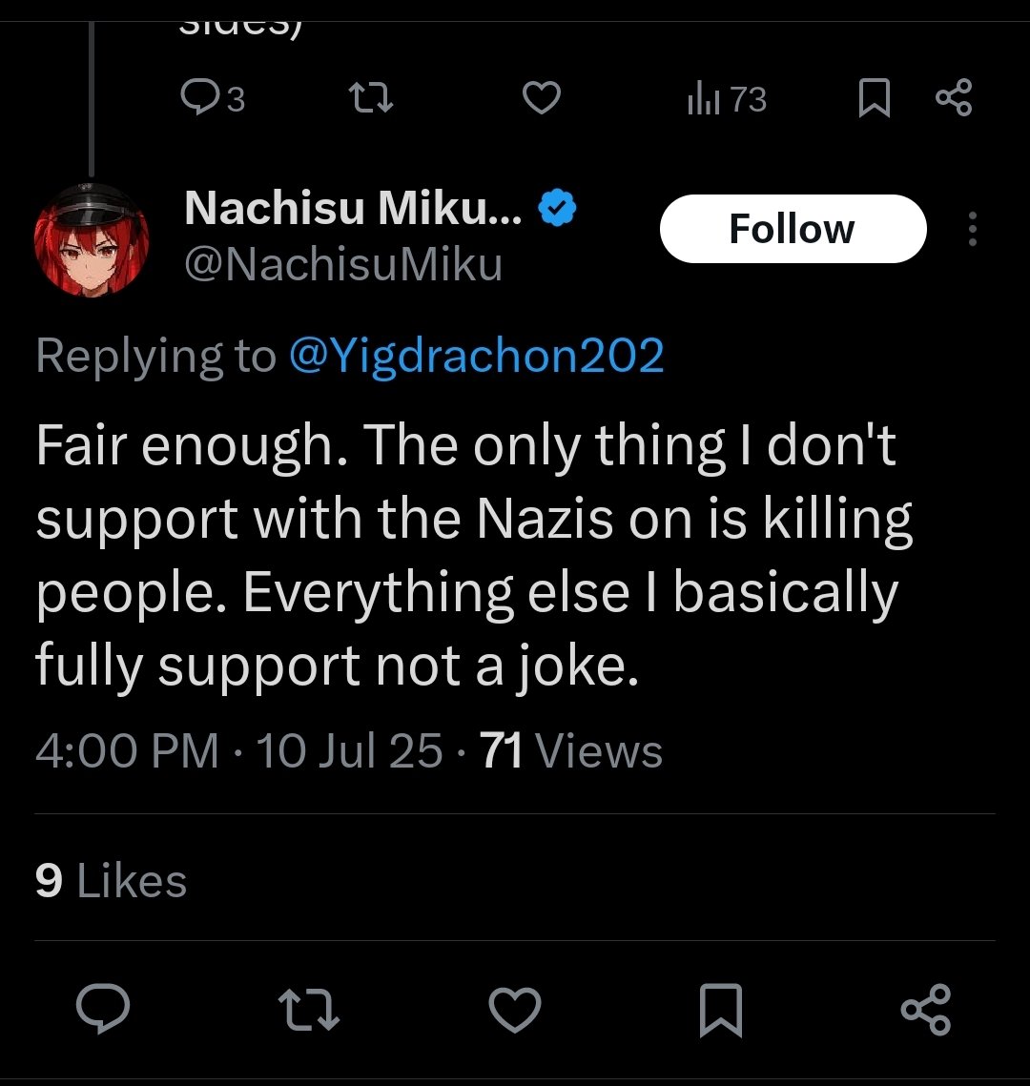Open NachisuMiku's profile picture
The height and width of the screenshot is (1086, 1030).
tap(92, 239)
